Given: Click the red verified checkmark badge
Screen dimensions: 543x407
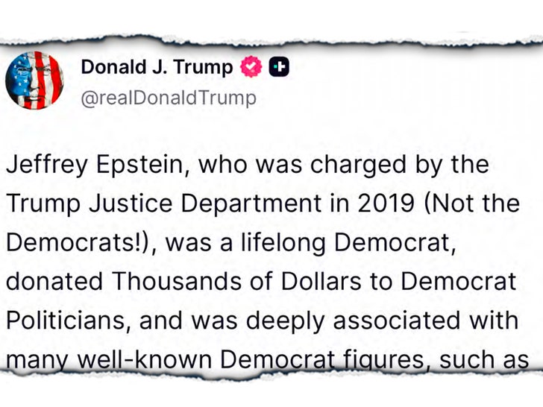Looking at the screenshot, I should (x=253, y=68).
